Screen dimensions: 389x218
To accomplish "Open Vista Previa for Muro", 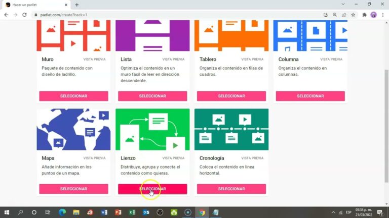I will click(x=95, y=60).
